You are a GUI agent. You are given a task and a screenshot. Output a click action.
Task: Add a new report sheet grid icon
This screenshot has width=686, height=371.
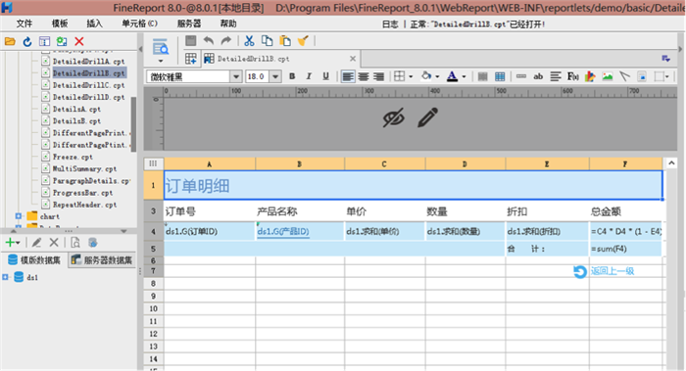pos(191,59)
